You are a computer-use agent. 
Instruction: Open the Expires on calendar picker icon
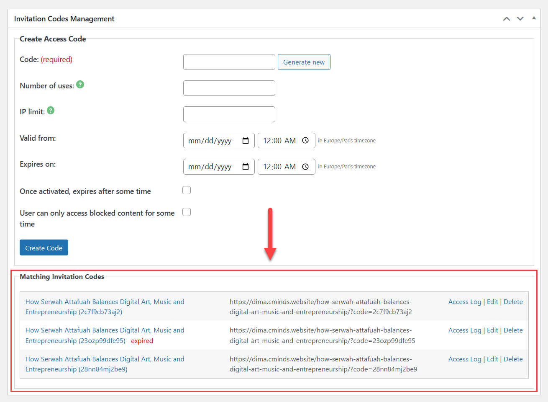246,167
